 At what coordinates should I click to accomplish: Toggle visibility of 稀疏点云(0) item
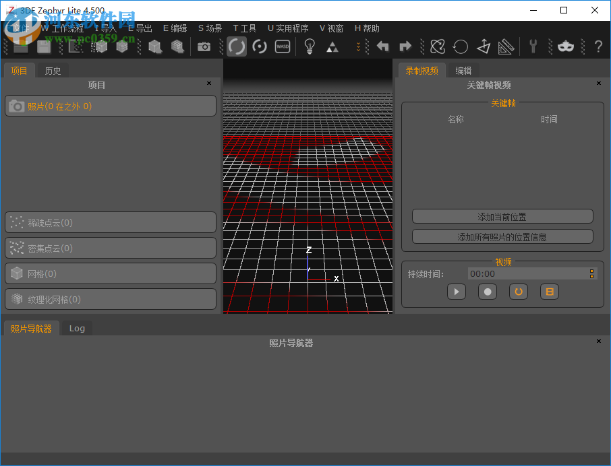coord(110,222)
